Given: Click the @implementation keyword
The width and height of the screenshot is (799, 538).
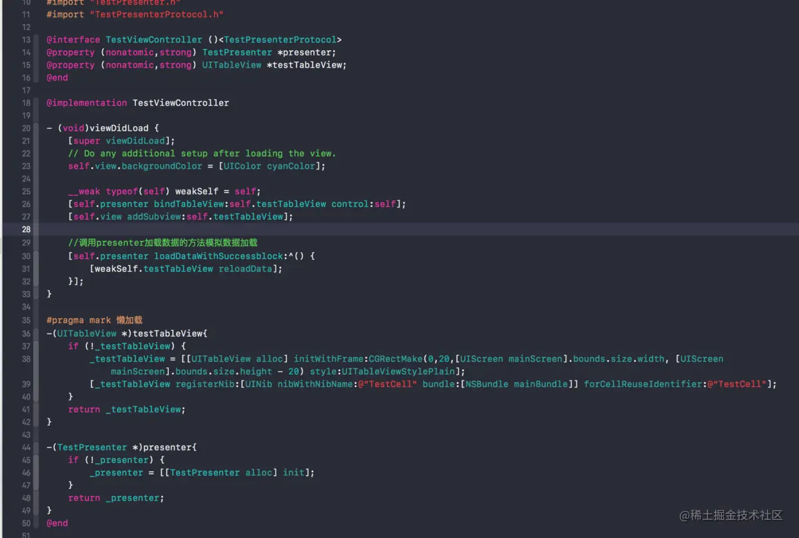Looking at the screenshot, I should pos(87,103).
